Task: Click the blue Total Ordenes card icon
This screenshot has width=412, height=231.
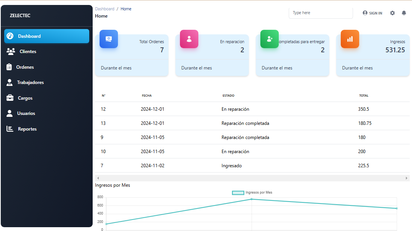Action: 109,39
